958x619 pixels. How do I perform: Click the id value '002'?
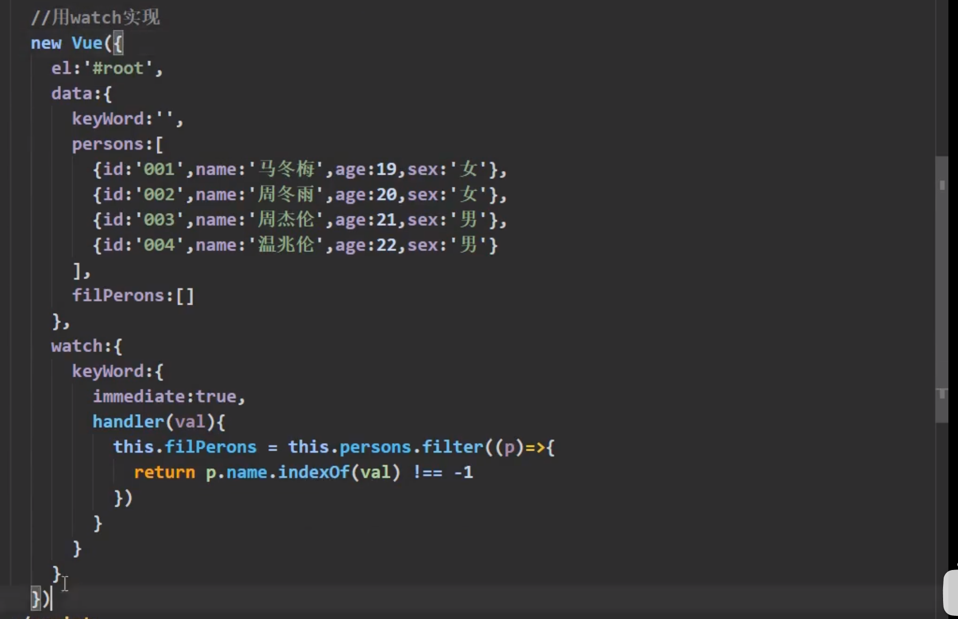tap(159, 194)
